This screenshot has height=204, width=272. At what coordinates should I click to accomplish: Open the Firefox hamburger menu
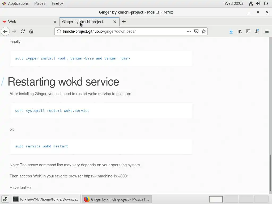[x=267, y=31]
